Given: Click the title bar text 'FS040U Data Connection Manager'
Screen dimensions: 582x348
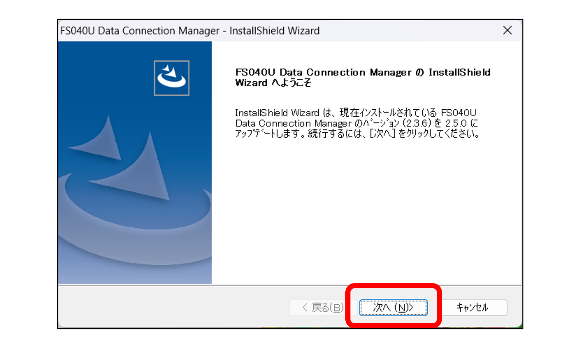Looking at the screenshot, I should point(140,31).
